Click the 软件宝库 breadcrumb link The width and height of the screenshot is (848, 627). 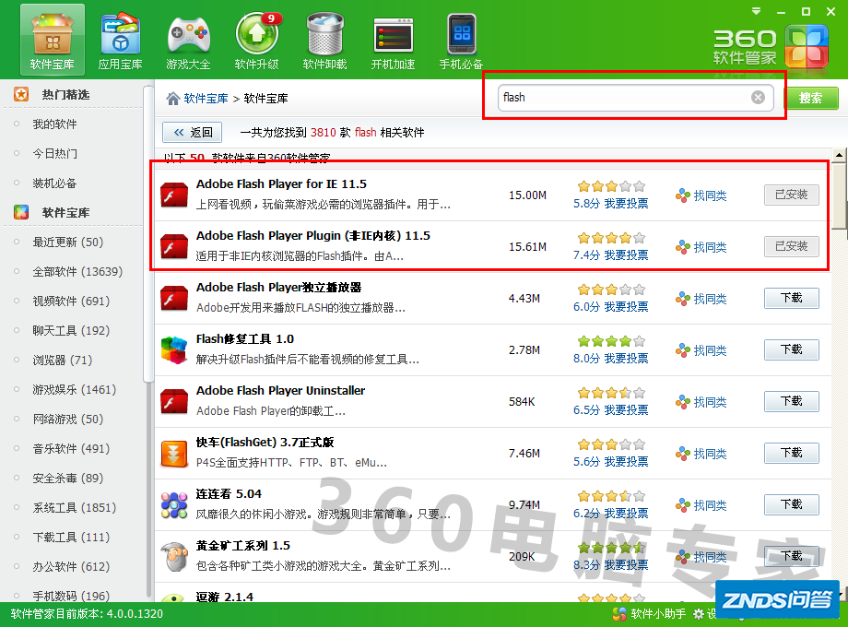[206, 99]
